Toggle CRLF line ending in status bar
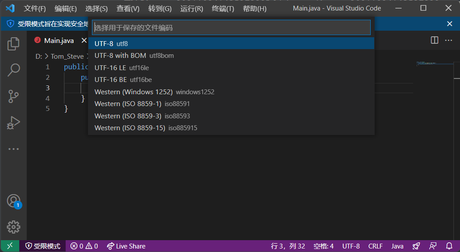Image resolution: width=460 pixels, height=252 pixels. [376, 246]
